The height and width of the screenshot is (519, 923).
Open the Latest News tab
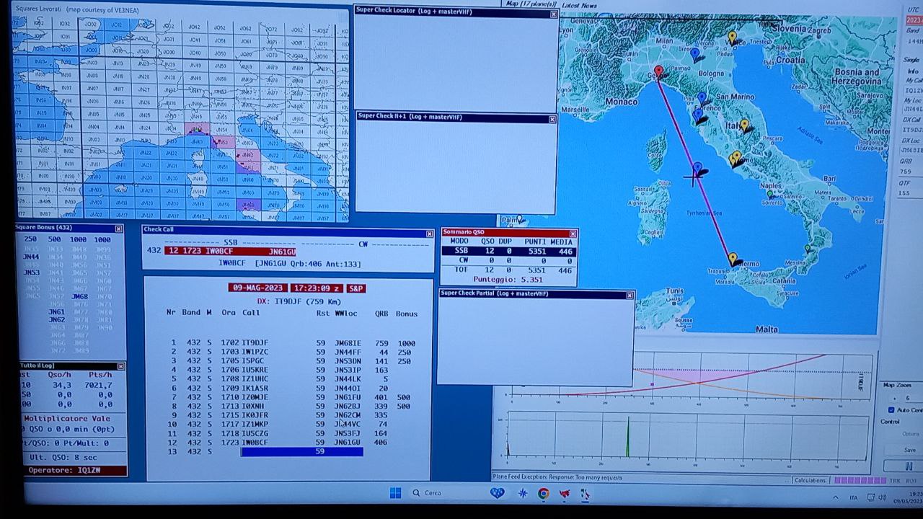tap(579, 4)
